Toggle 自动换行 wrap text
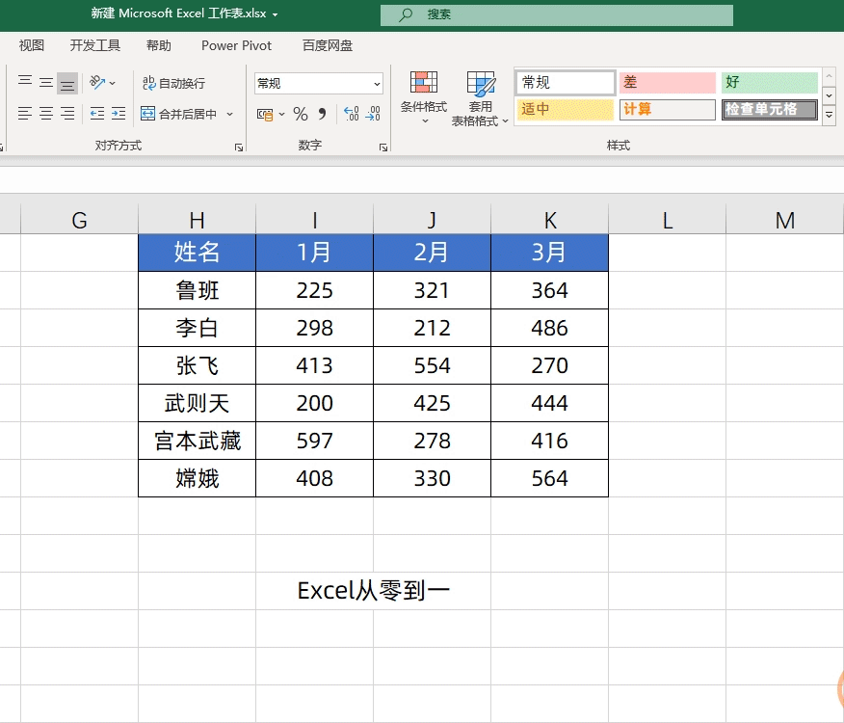The width and height of the screenshot is (844, 723). [173, 84]
